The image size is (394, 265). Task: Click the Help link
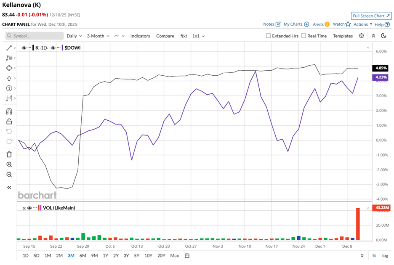point(379,25)
